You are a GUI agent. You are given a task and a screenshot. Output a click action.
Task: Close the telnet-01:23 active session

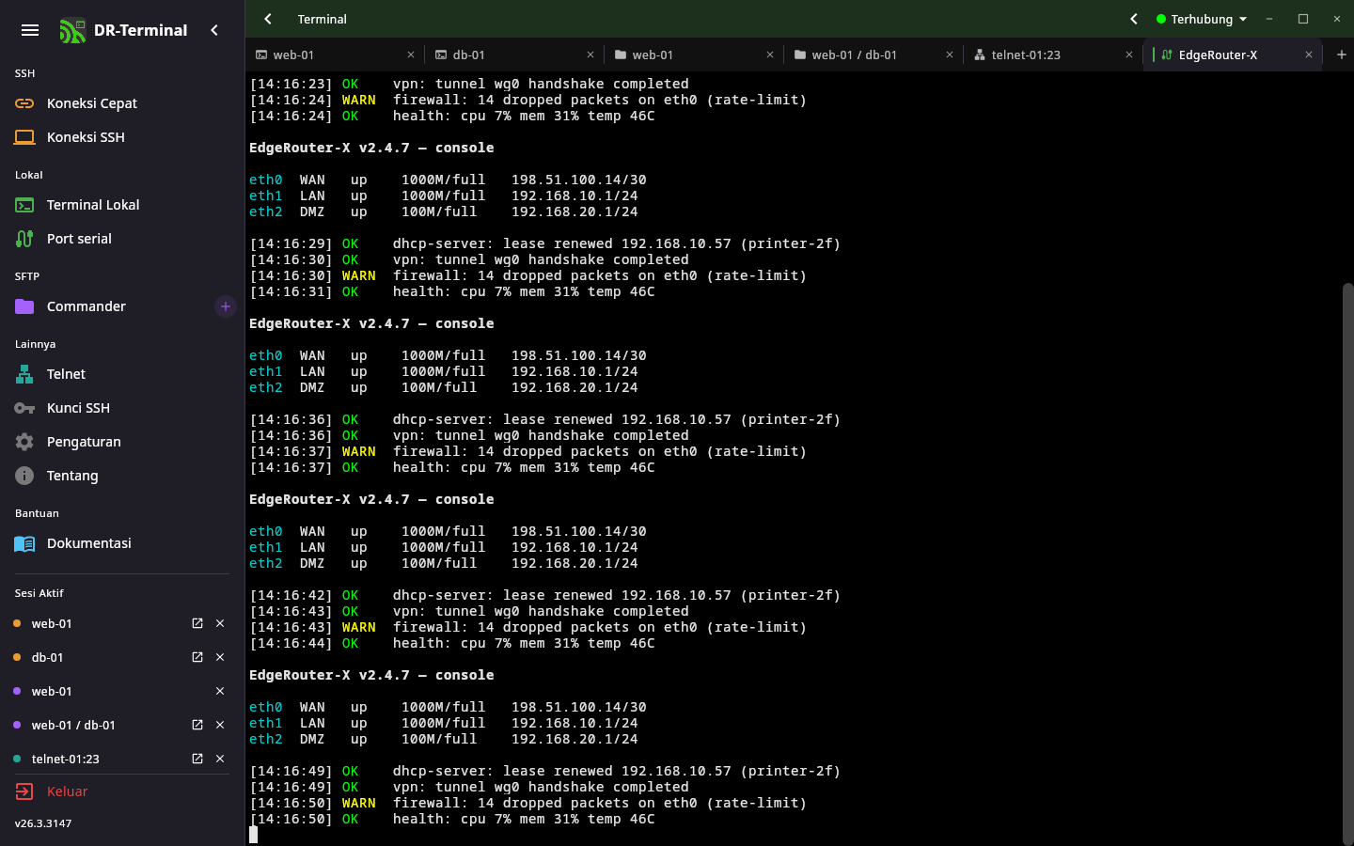pyautogui.click(x=220, y=759)
